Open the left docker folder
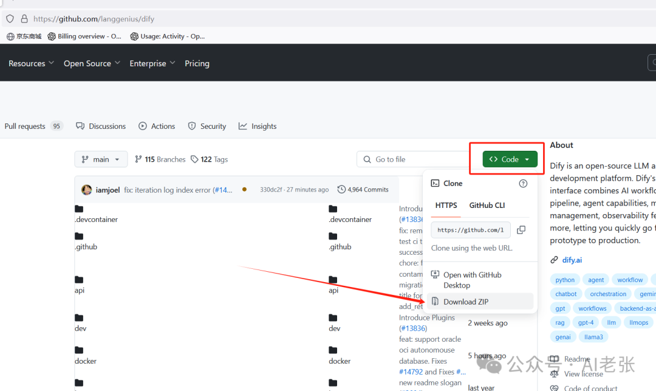Viewport: 656px width, 391px height. 86,361
